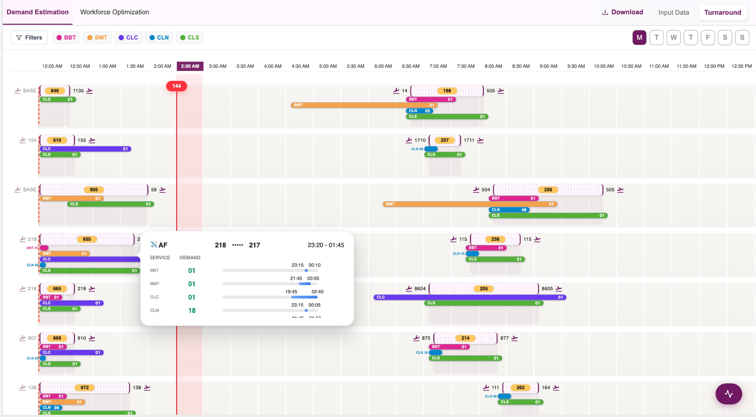Click the purple CLC bar under flight 205

(x=470, y=297)
